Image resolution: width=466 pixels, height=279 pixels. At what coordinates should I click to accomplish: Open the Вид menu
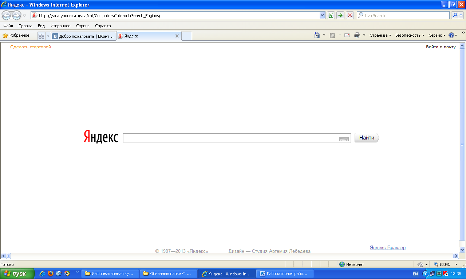41,26
